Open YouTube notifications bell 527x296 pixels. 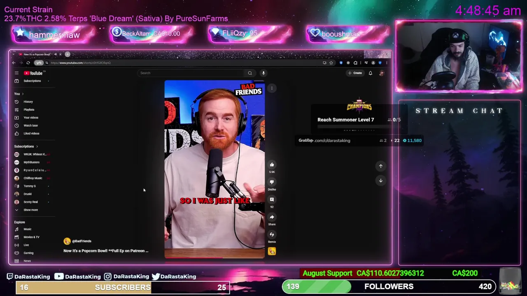370,73
